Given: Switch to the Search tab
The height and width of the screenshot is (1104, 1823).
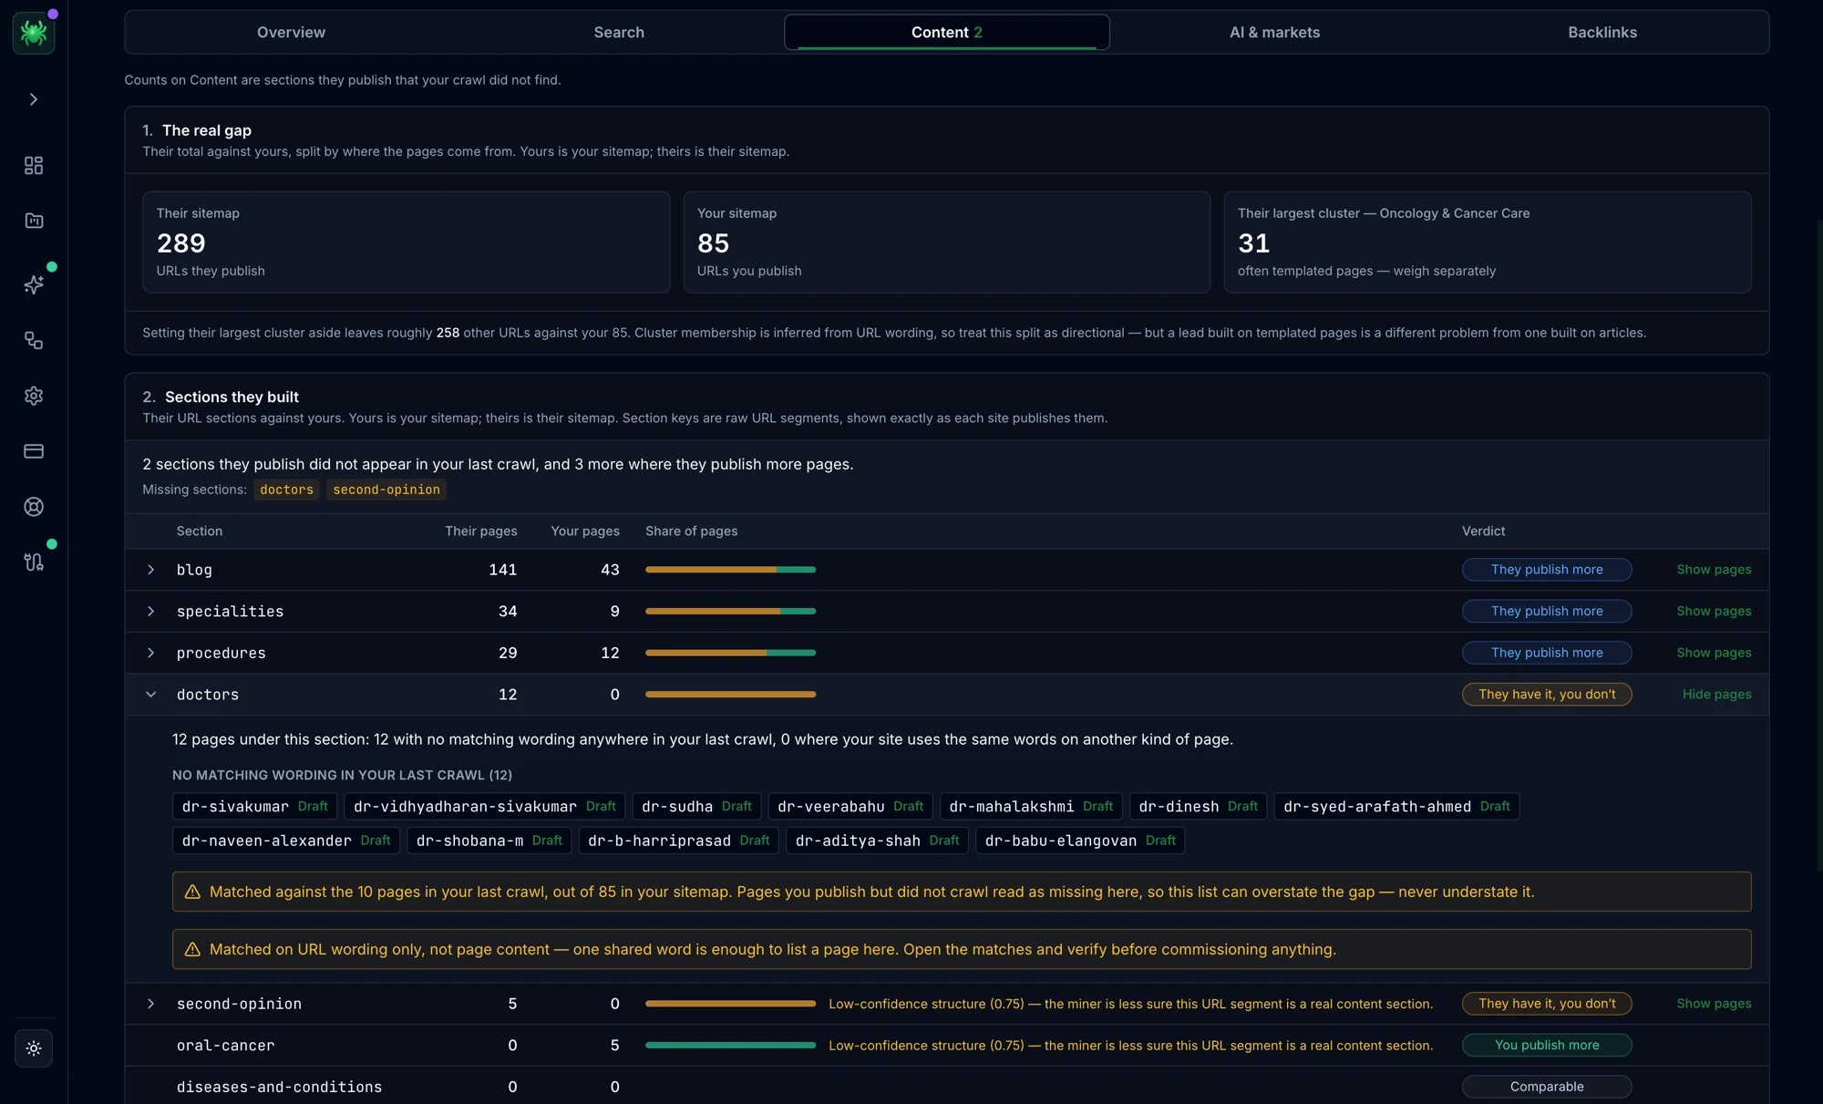Looking at the screenshot, I should click(619, 32).
